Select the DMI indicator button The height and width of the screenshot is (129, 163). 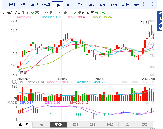tap(144, 125)
